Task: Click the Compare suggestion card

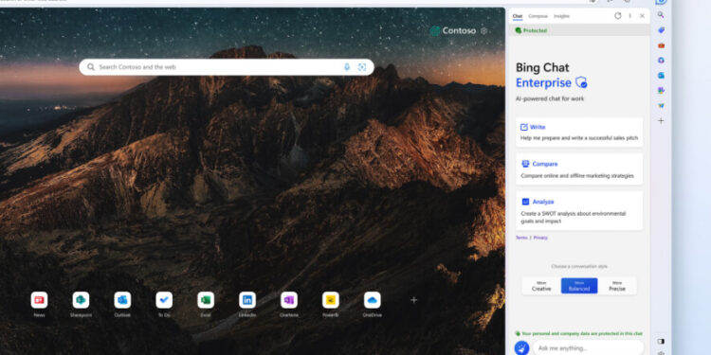Action: (579, 169)
